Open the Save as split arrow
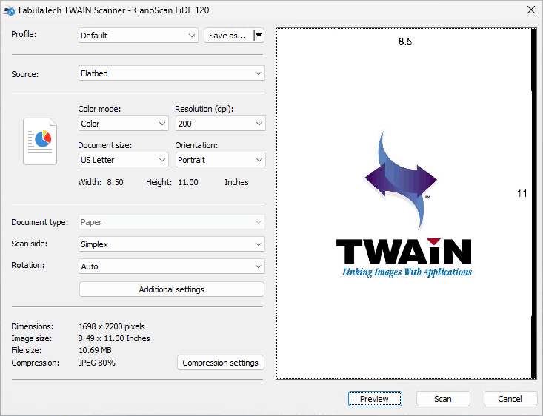 pyautogui.click(x=258, y=36)
